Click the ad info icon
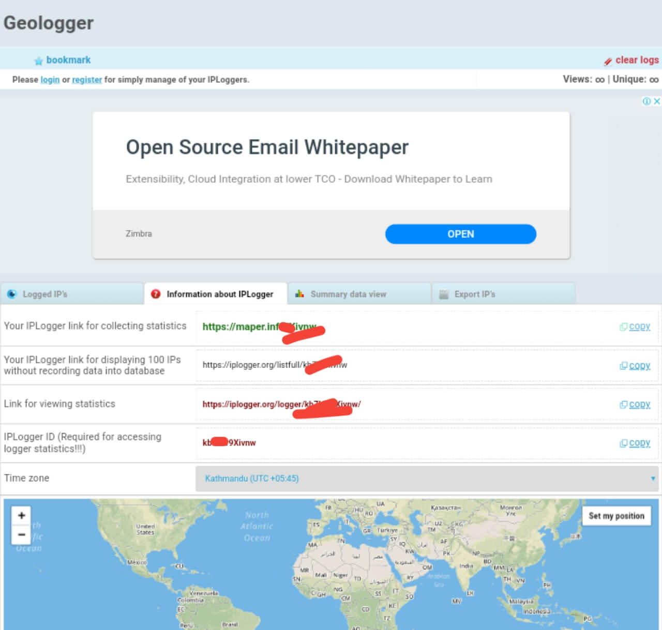The width and height of the screenshot is (662, 630). tap(646, 101)
